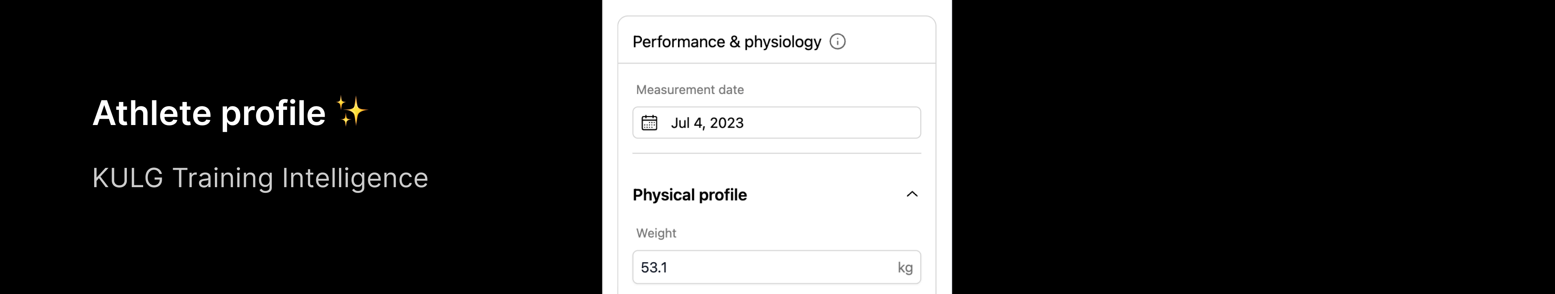Screen dimensions: 1555x294
Task: Click the black background right of the form card
Action: (1249, 147)
